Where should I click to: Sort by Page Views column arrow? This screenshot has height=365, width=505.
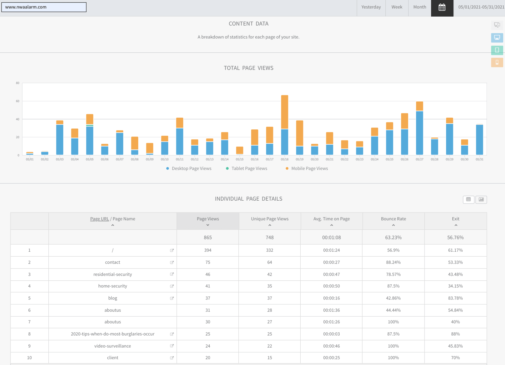click(x=208, y=225)
